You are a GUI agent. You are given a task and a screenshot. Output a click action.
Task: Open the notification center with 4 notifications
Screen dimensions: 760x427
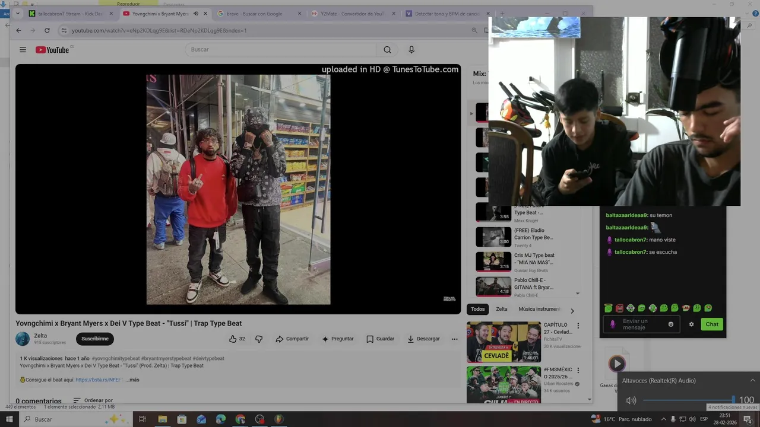coord(748,419)
